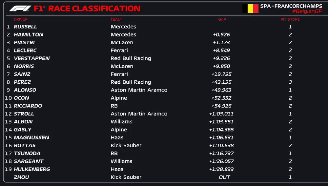Select Perez's pit stop count of 3
The image size is (328, 186).
pyautogui.click(x=290, y=82)
